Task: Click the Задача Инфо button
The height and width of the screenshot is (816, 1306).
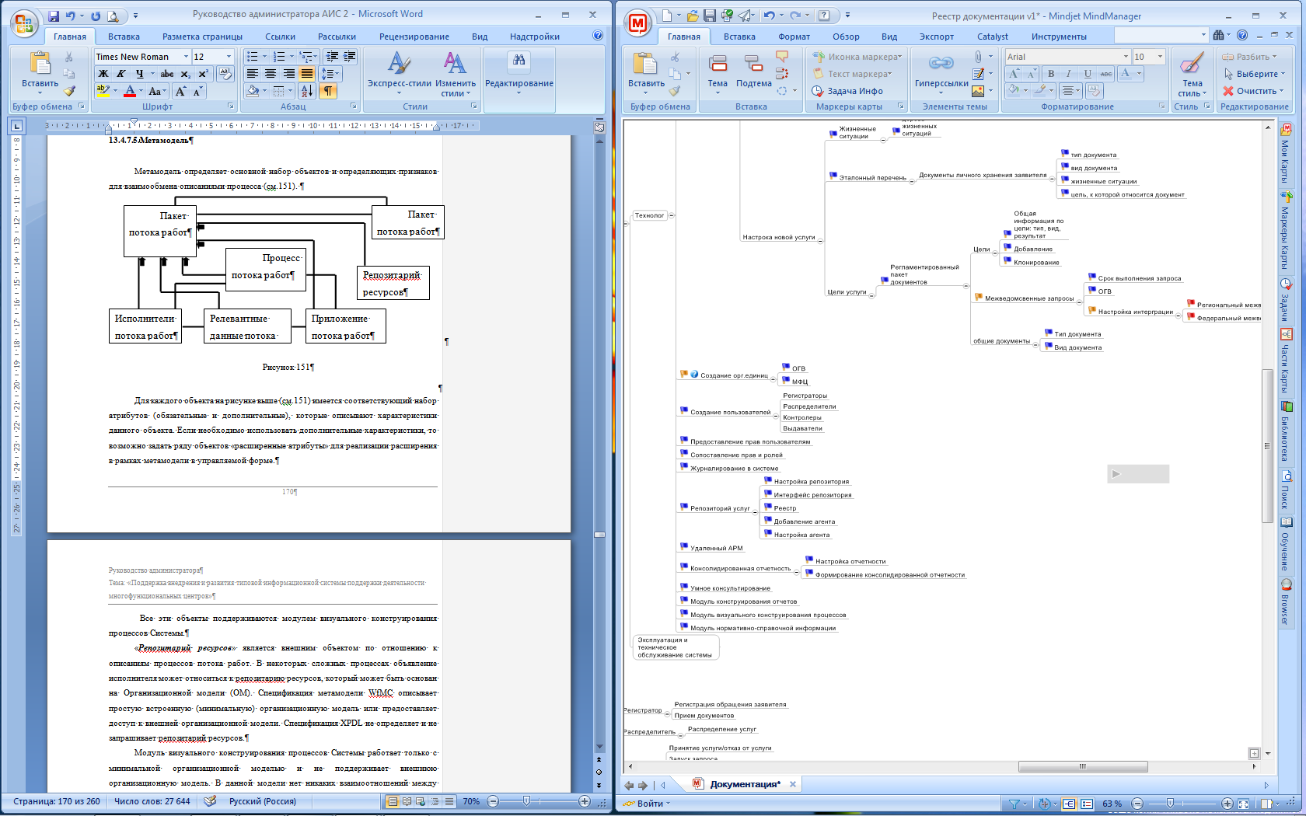Action: point(848,91)
